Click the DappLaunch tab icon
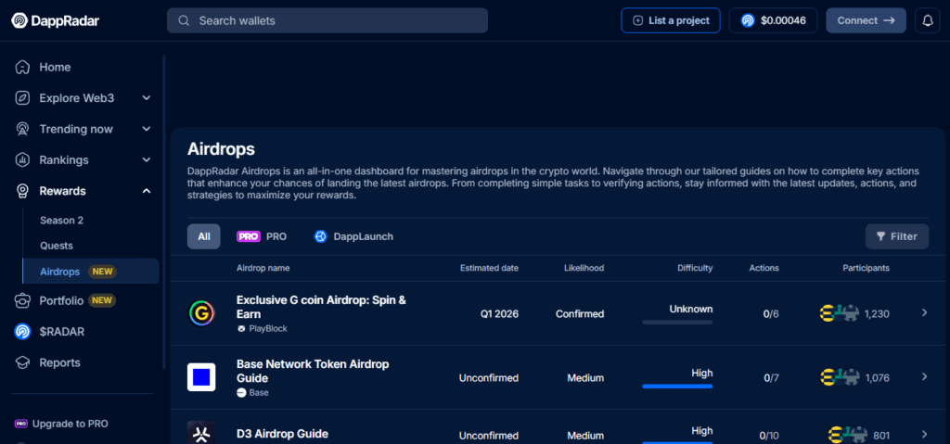This screenshot has width=950, height=444. click(320, 236)
